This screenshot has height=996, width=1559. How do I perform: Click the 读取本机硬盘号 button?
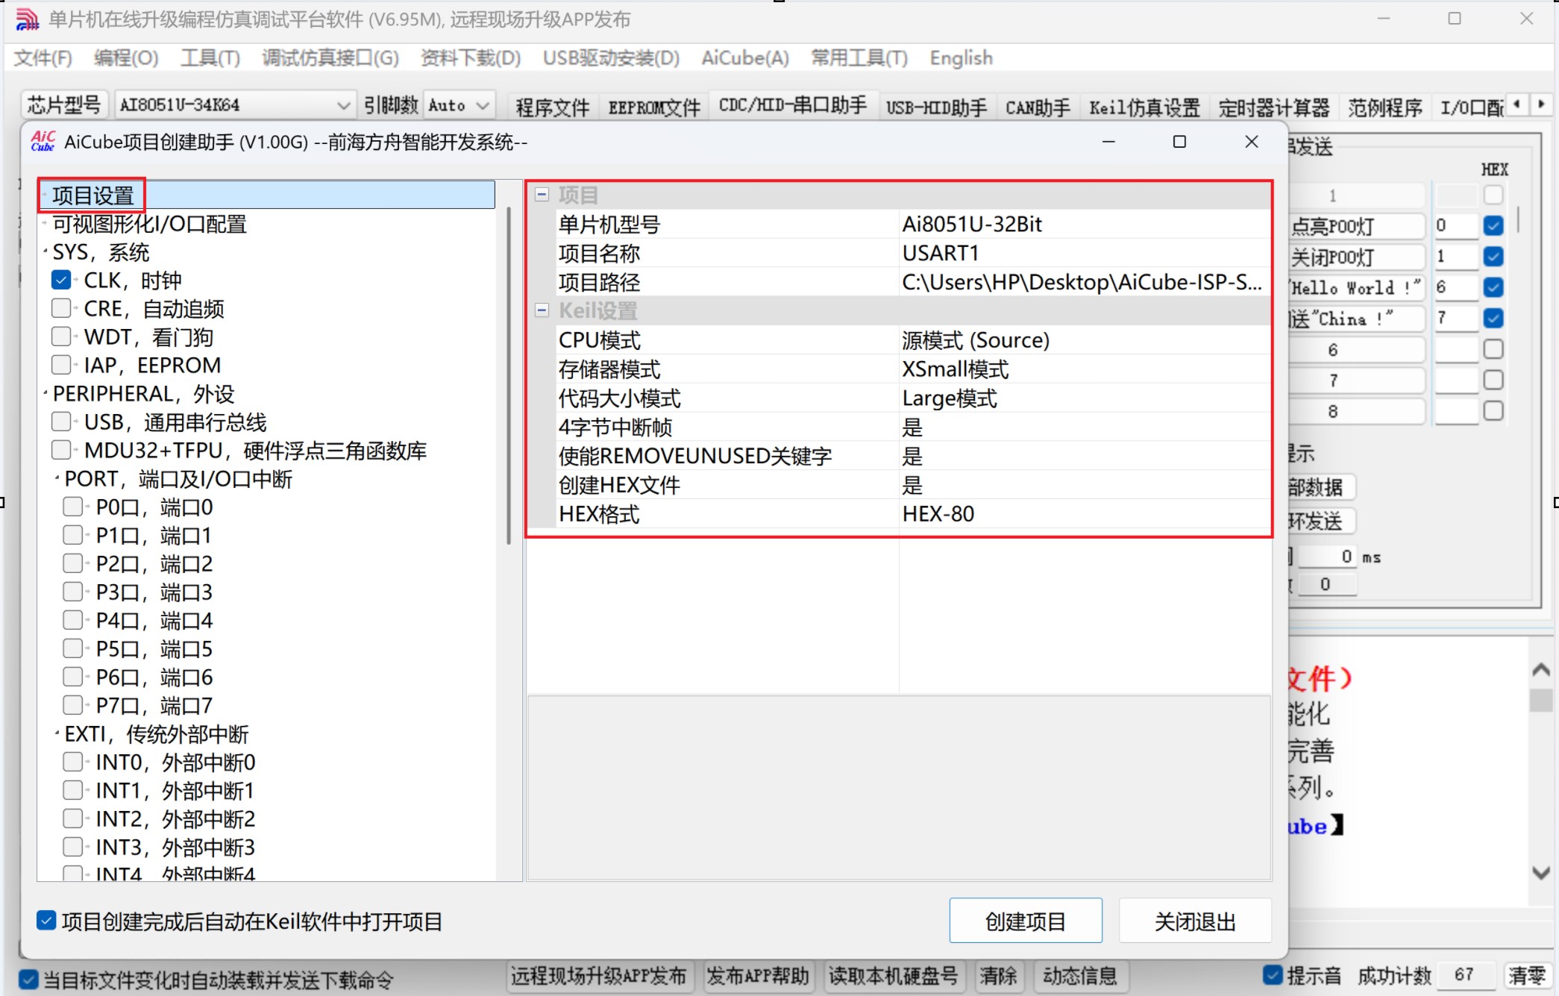894,975
